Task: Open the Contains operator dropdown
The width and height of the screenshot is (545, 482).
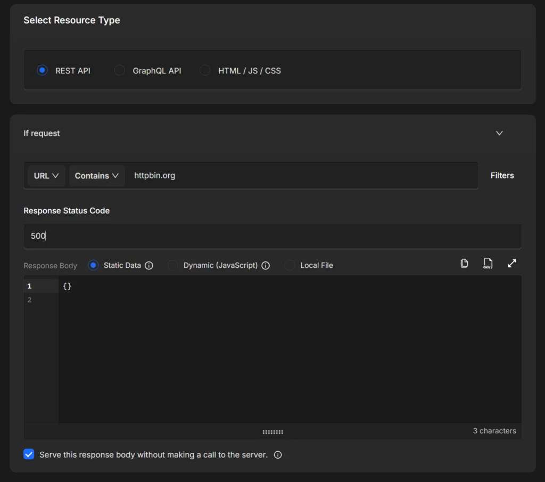Action: (x=97, y=175)
